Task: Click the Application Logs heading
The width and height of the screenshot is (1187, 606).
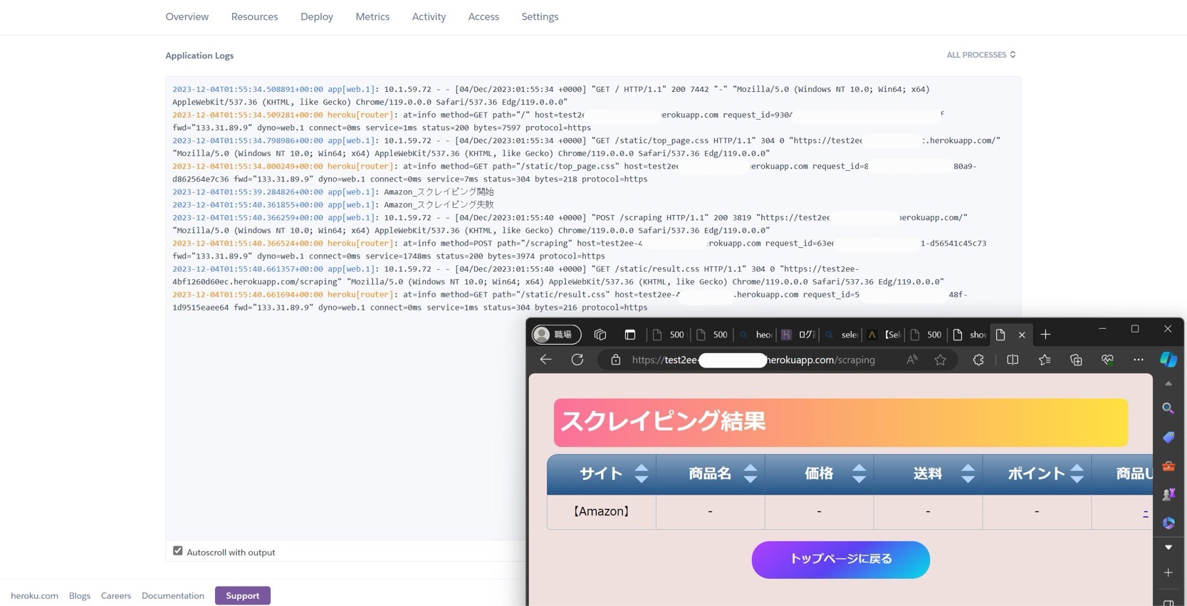Action: (199, 56)
